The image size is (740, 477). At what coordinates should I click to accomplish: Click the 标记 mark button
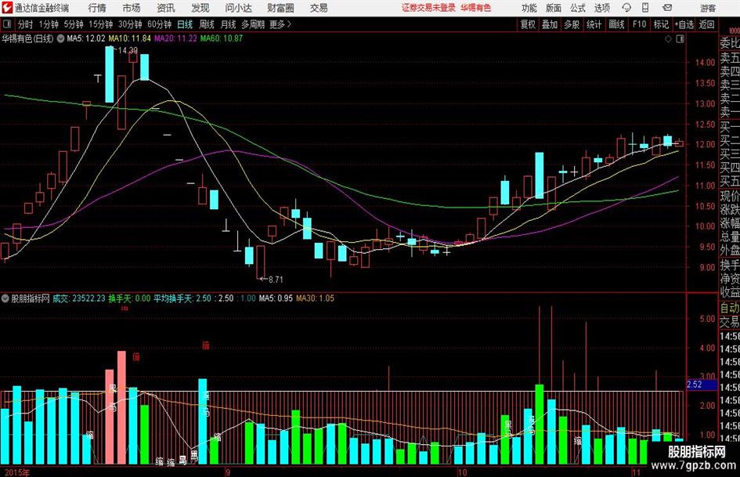pyautogui.click(x=661, y=24)
